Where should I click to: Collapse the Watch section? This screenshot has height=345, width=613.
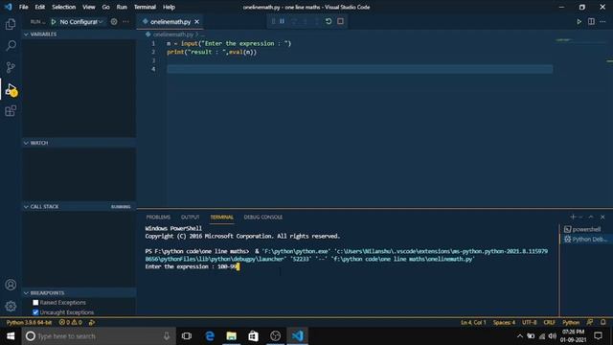(79, 143)
